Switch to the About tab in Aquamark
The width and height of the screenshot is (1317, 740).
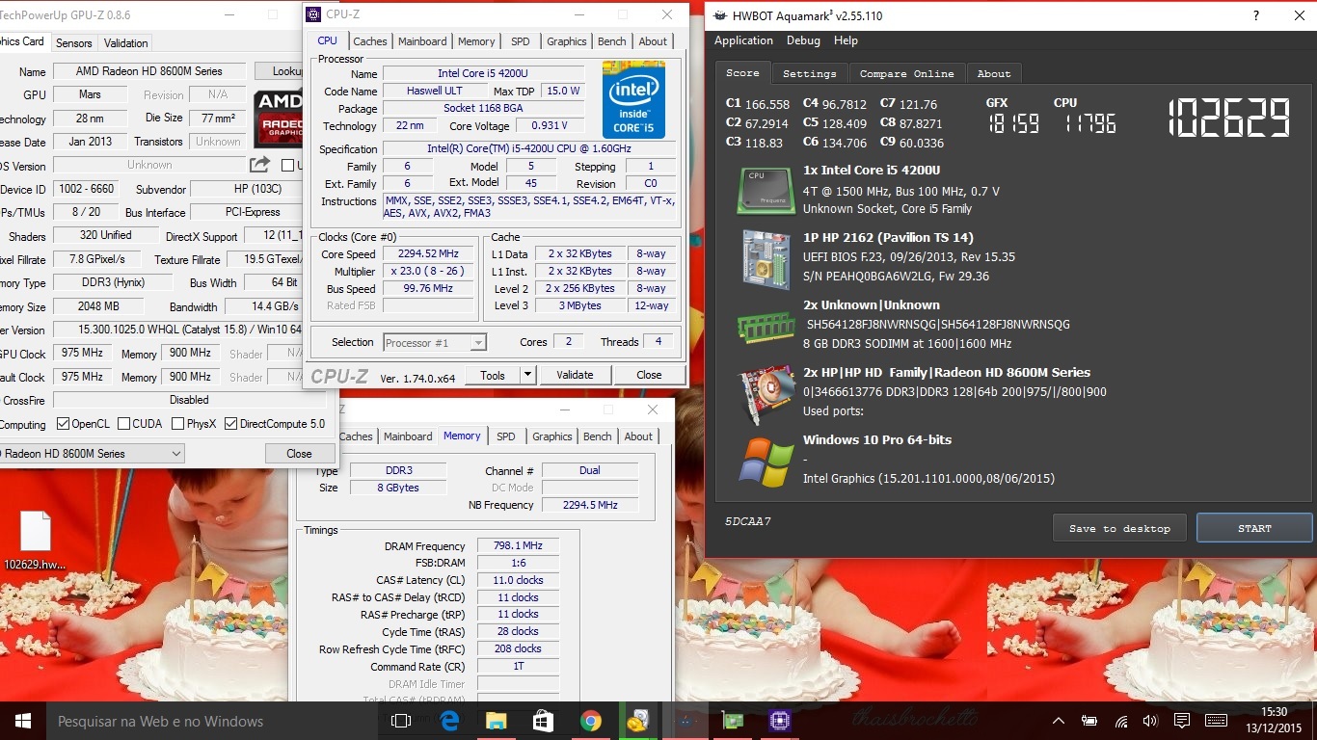[994, 73]
